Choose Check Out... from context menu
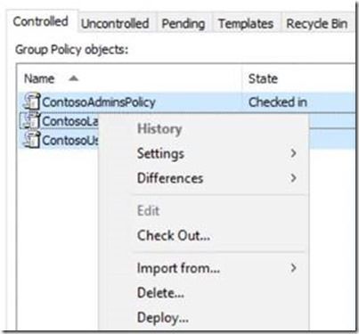This screenshot has height=334, width=359. pos(174,235)
